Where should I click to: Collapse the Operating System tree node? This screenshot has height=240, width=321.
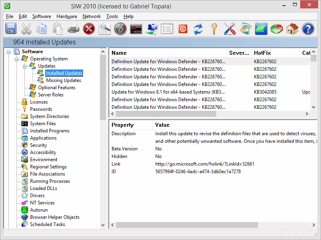click(x=16, y=59)
